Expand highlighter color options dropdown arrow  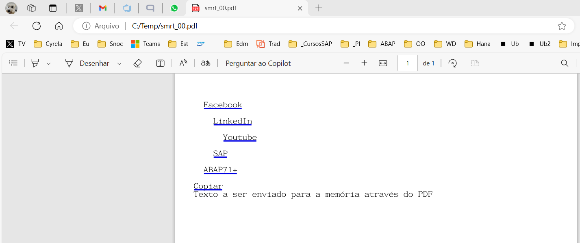[49, 64]
